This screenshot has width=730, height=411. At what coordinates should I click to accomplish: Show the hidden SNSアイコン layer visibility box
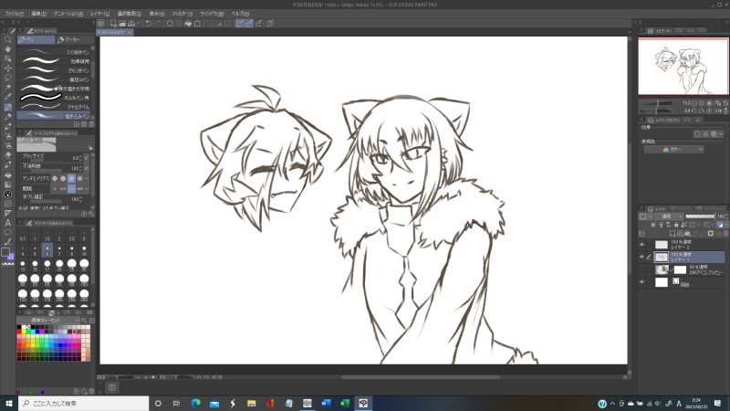click(x=642, y=269)
